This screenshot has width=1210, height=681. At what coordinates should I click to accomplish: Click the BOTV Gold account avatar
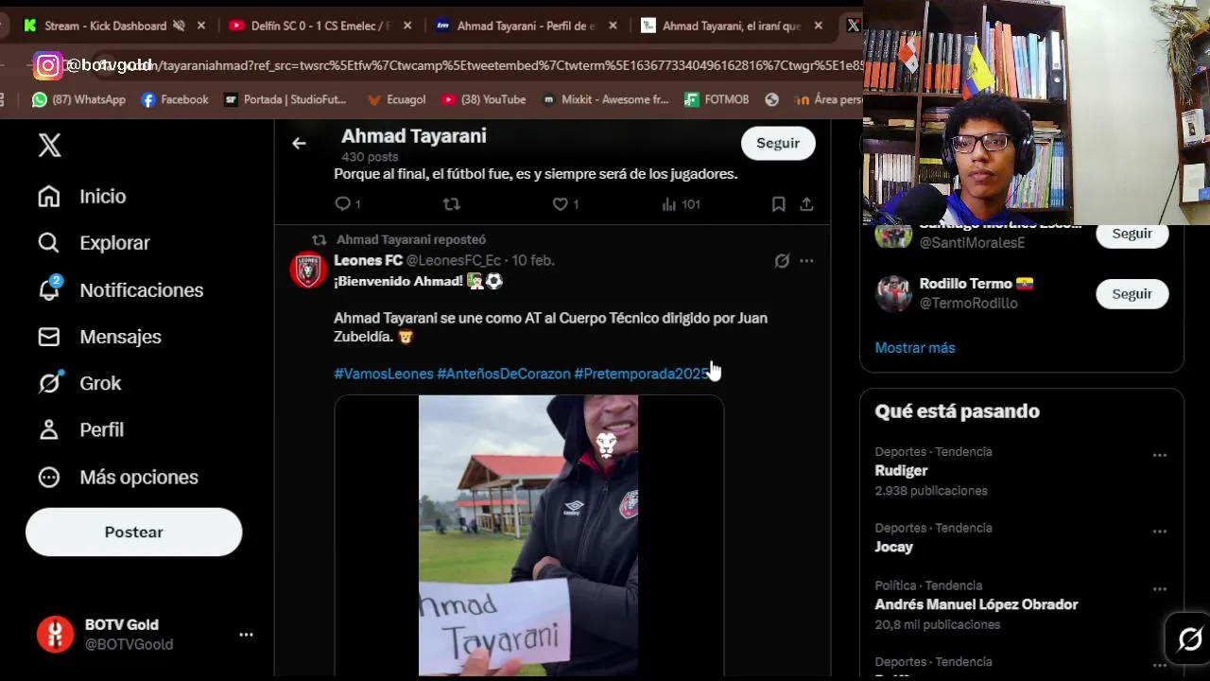click(x=55, y=635)
